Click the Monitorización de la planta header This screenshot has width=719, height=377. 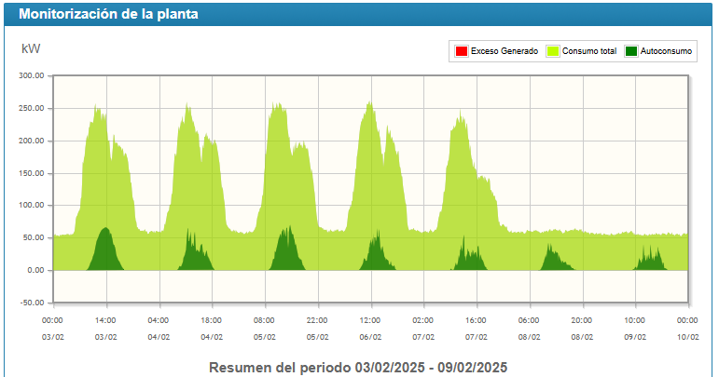108,15
